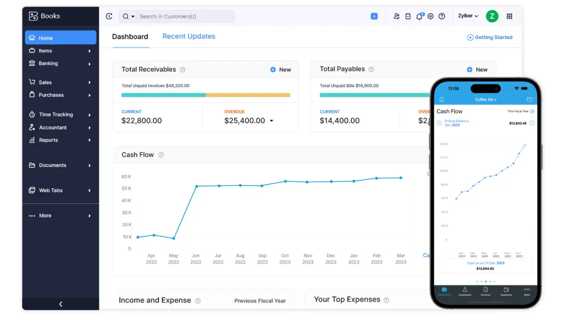The image size is (565, 317).
Task: Click the teal current portion of receivables bar
Action: pos(163,95)
